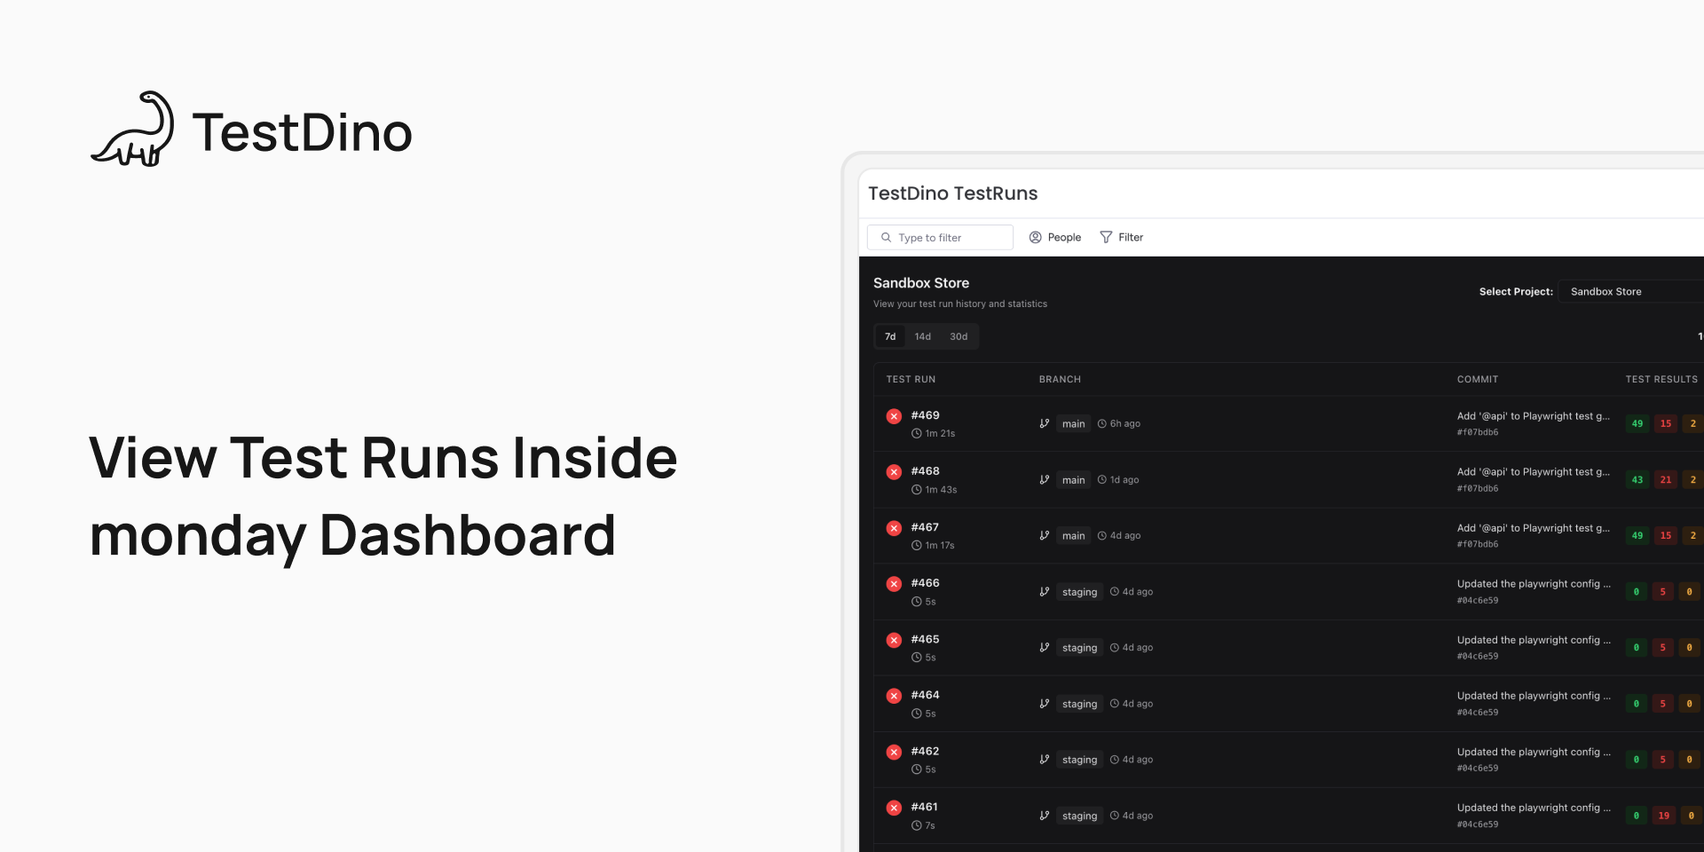Image resolution: width=1704 pixels, height=852 pixels.
Task: Click the clock icon beside 6h ago
Action: [1102, 424]
